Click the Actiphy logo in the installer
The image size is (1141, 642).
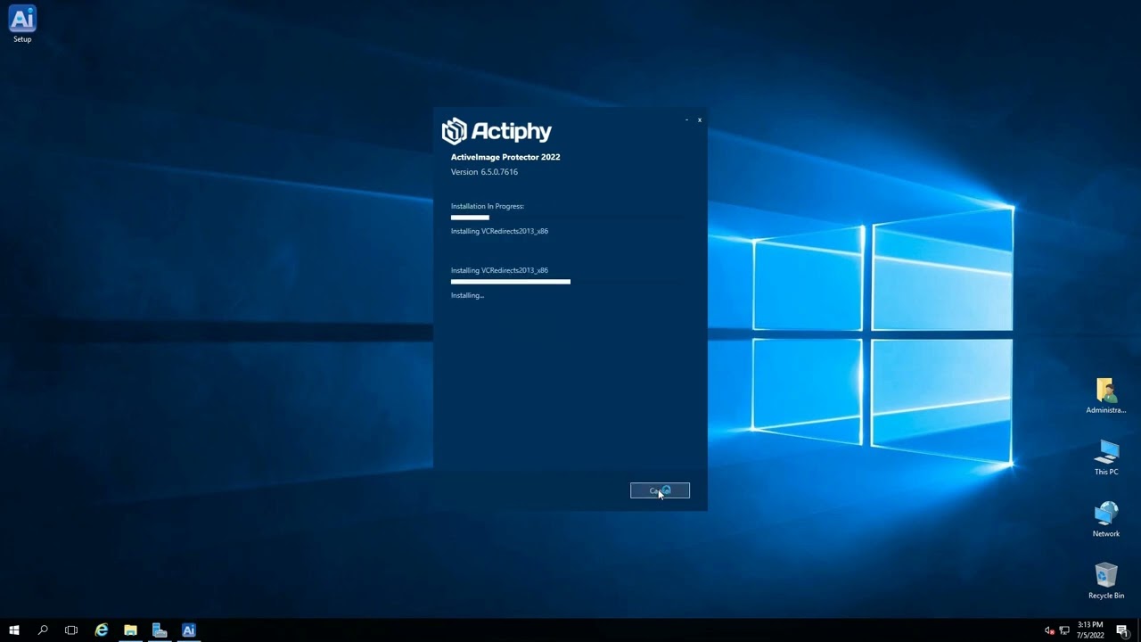[497, 131]
